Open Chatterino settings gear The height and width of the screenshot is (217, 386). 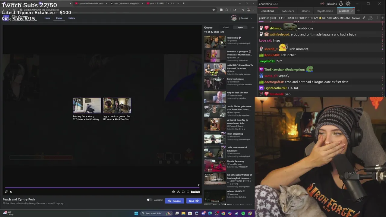pyautogui.click(x=348, y=4)
